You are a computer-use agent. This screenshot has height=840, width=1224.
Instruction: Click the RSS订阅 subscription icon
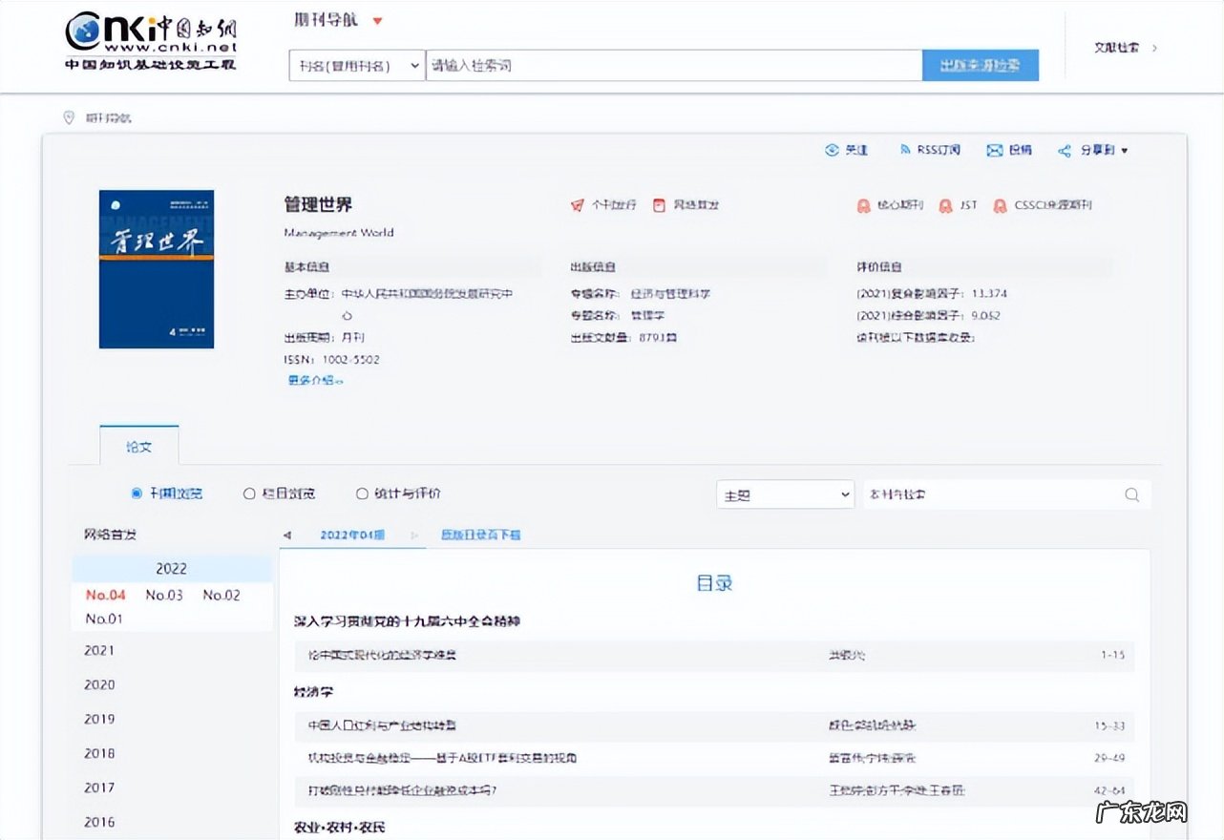pos(904,150)
